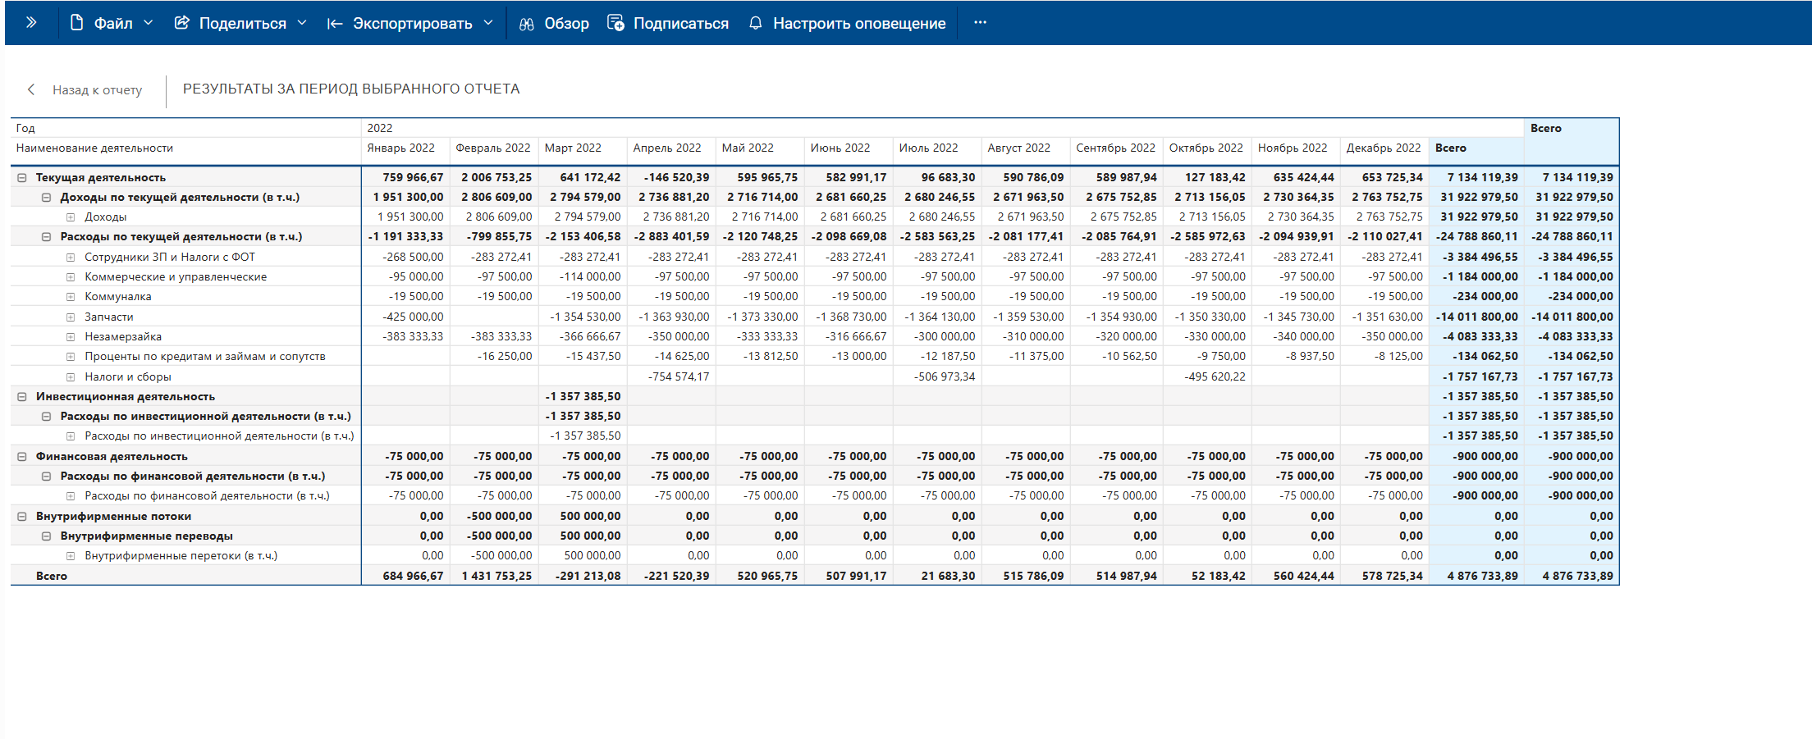Image resolution: width=1812 pixels, height=739 pixels.
Task: Collapse the Внутрифирменные переводы group
Action: tap(47, 536)
